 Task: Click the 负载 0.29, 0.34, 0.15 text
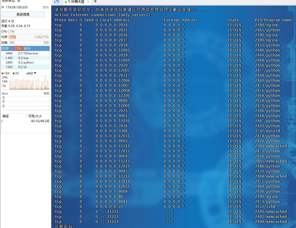(x=16, y=26)
